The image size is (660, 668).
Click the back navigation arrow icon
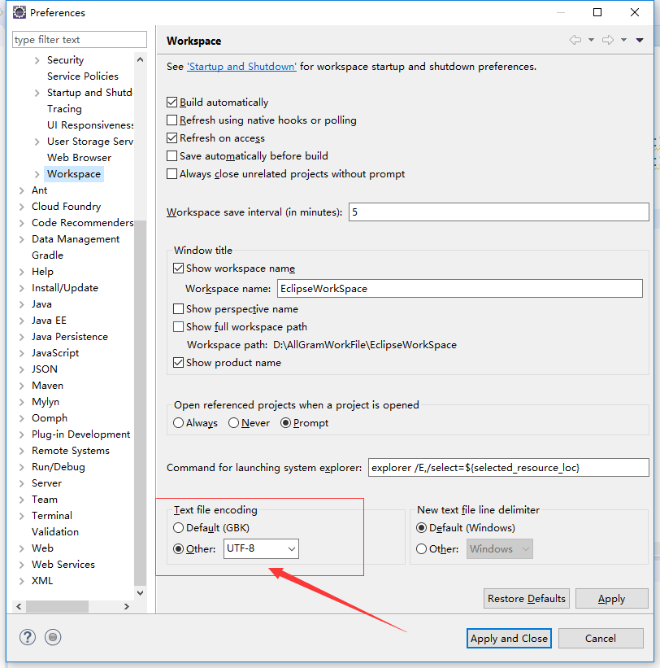pyautogui.click(x=575, y=40)
